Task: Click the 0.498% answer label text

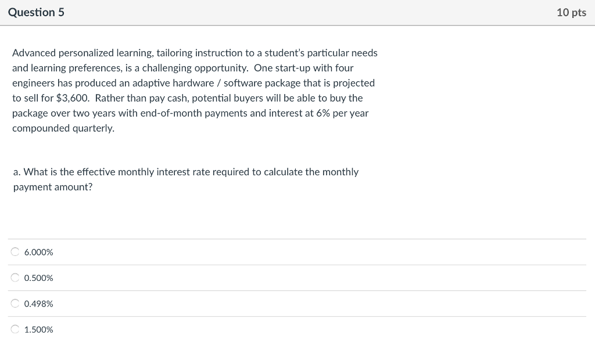Action: [39, 304]
